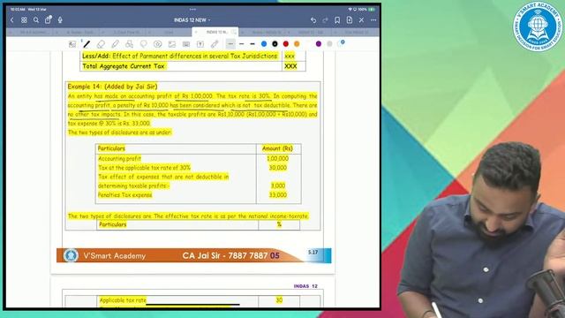Screen dimensions: 565x318
Task: Click the 'Penalties Tax expense' row
Action: click(x=198, y=195)
